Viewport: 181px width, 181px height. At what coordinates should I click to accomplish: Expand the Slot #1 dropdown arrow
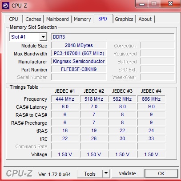pos(43,37)
